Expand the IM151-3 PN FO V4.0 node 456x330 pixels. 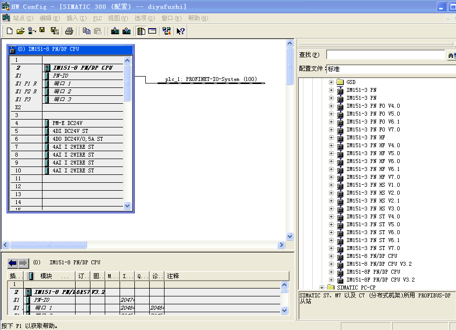coord(331,106)
